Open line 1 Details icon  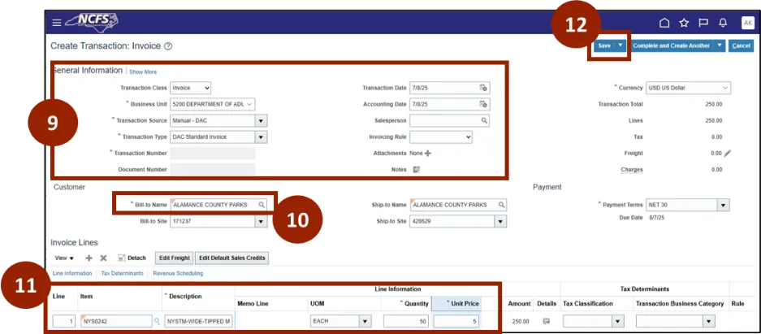547,321
